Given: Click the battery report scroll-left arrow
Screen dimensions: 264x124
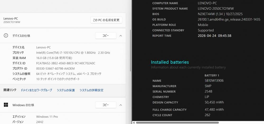Looking at the screenshot, I should click(x=134, y=123).
